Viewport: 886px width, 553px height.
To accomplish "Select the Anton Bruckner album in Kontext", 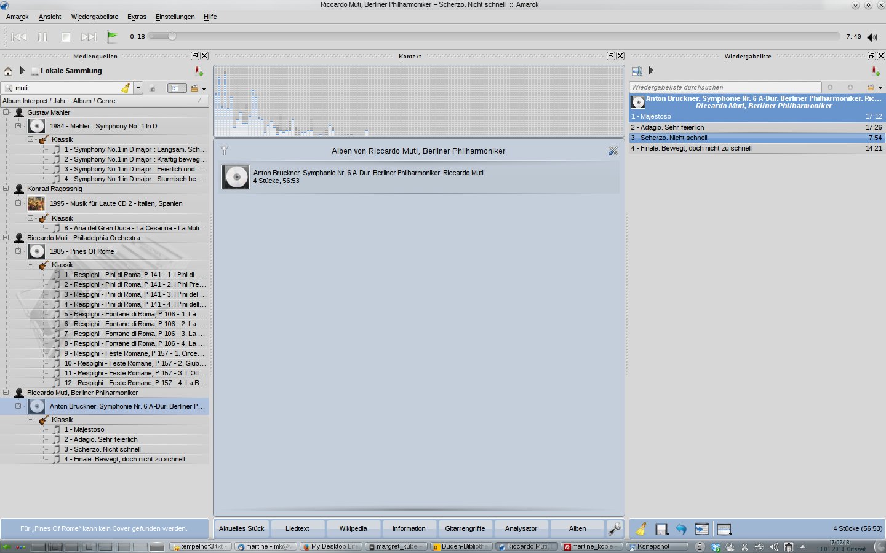I will [x=418, y=177].
